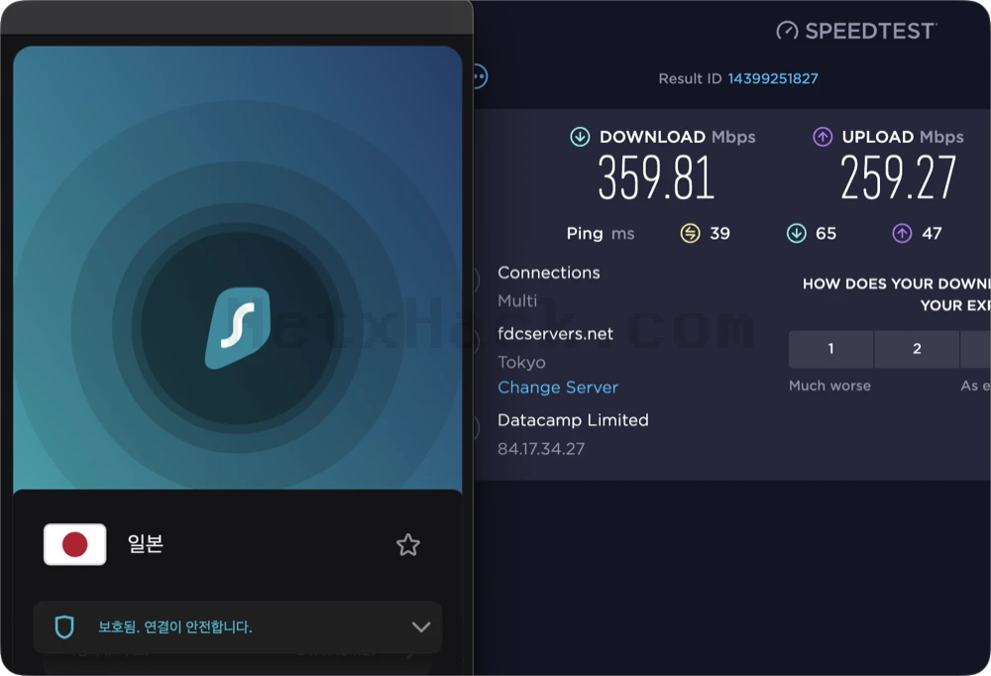Click the upload arrow icon beside UPLOAD
The height and width of the screenshot is (676, 991).
823,137
